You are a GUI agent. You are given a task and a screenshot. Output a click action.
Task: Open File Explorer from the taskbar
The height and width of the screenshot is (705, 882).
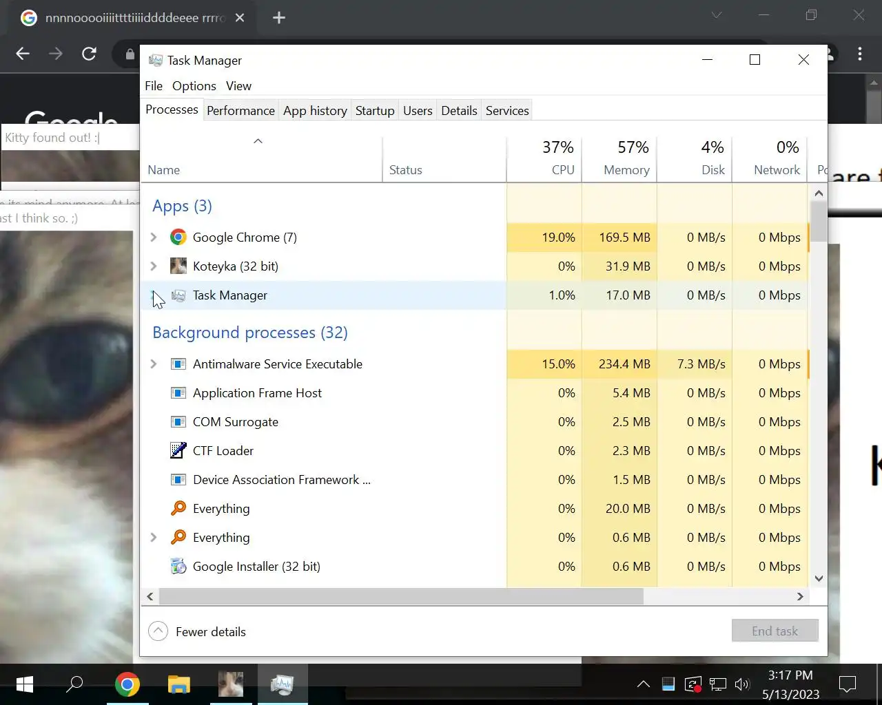click(x=179, y=684)
